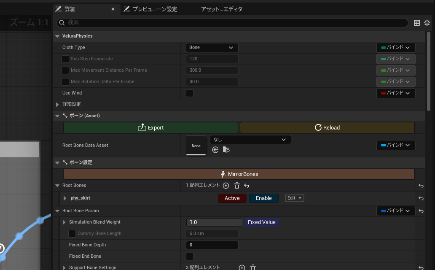Open the details view table icon
Screen dimensions: 435x270
click(x=417, y=23)
